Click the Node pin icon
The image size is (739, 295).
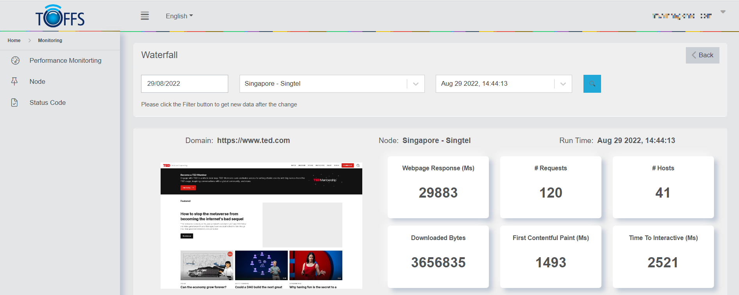point(14,81)
